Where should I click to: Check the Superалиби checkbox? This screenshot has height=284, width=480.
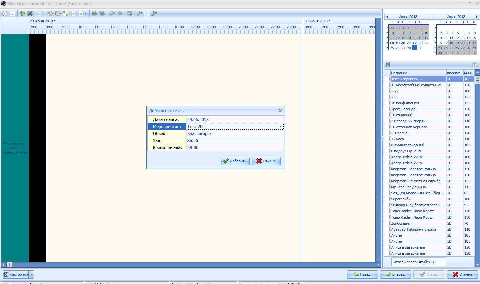click(387, 199)
